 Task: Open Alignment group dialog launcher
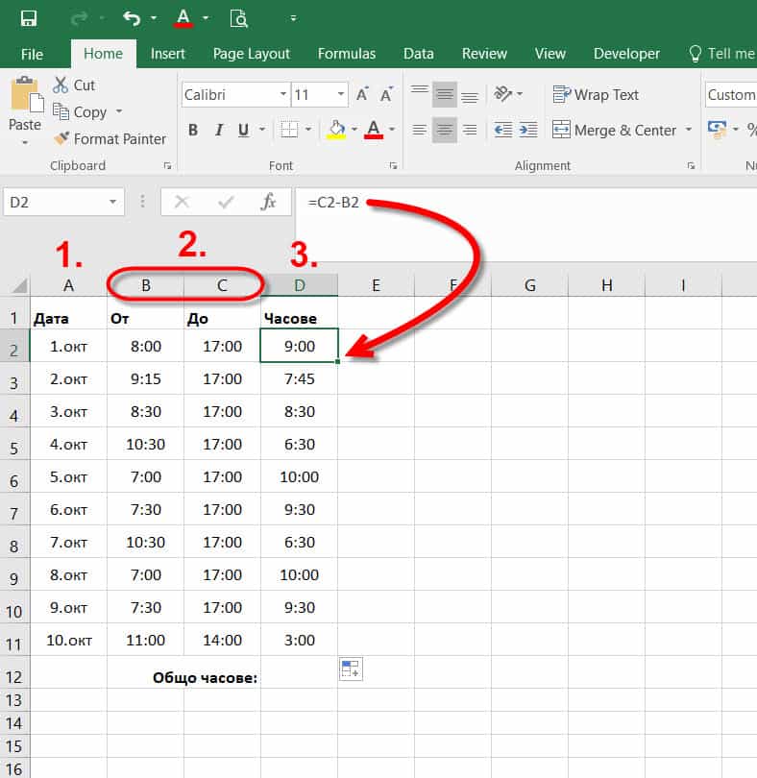(x=691, y=166)
